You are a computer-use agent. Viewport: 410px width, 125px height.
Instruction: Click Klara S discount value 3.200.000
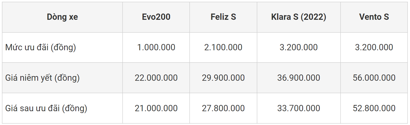coord(299,47)
